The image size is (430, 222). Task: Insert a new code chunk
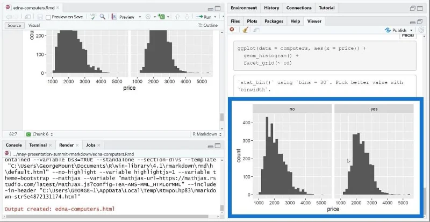[162, 17]
